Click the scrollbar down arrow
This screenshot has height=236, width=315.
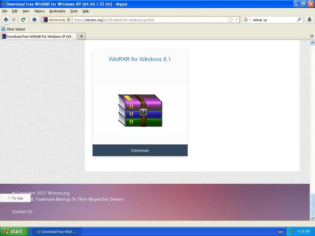click(x=312, y=218)
